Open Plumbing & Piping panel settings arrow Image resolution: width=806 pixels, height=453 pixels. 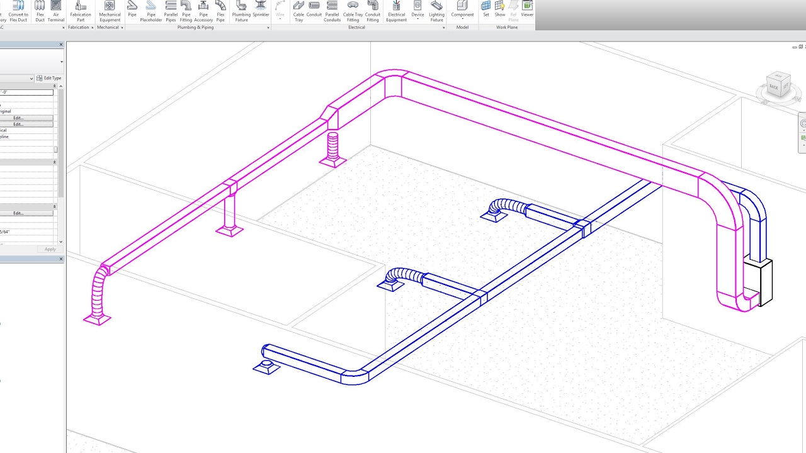(x=269, y=28)
